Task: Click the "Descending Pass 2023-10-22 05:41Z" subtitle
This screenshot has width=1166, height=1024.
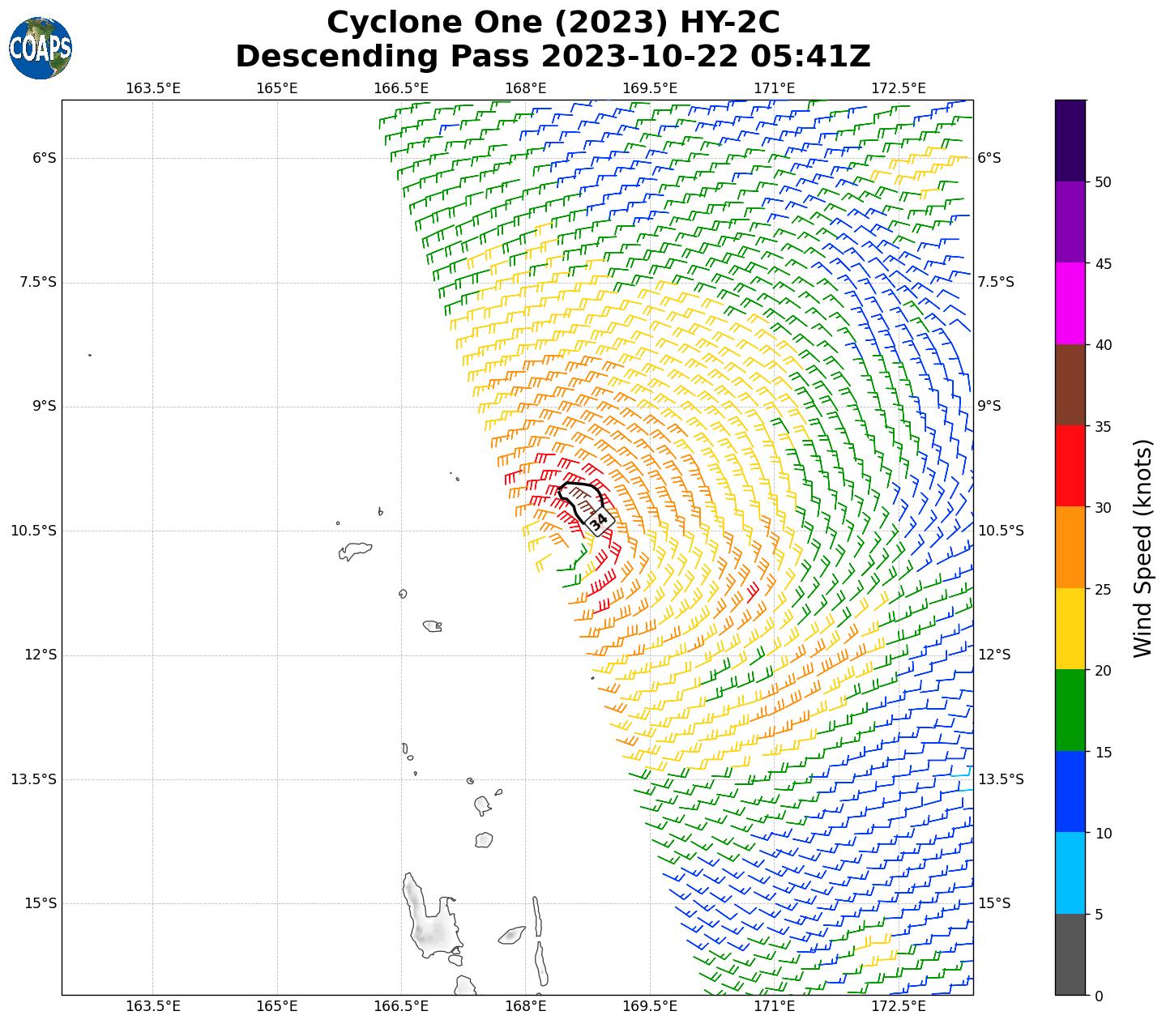Action: (x=553, y=57)
